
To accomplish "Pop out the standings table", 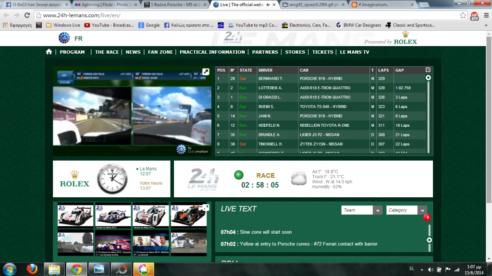I will (x=428, y=70).
